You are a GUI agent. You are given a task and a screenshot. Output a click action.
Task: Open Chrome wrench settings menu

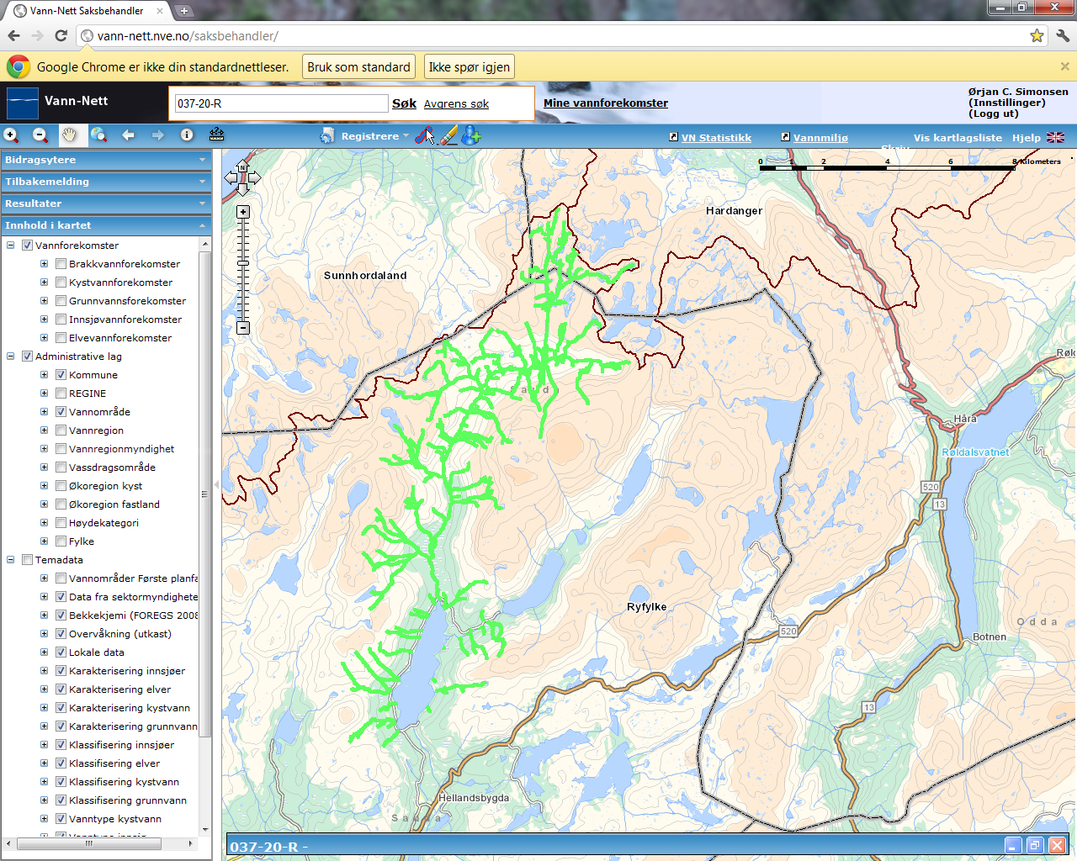point(1062,35)
